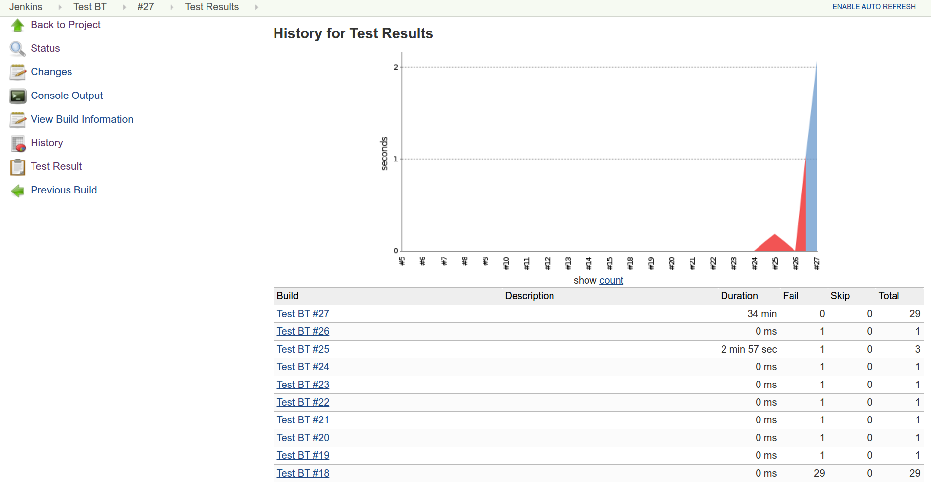
Task: Open build Test BT #23
Action: point(303,385)
